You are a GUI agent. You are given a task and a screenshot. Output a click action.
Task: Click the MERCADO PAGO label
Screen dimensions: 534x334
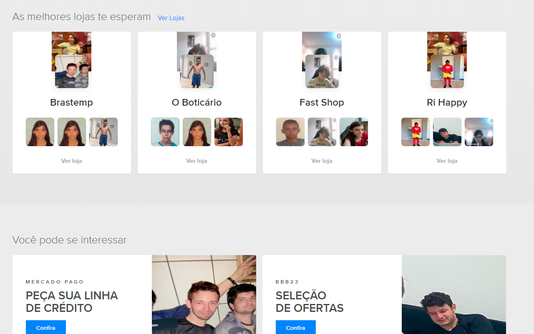(x=55, y=282)
